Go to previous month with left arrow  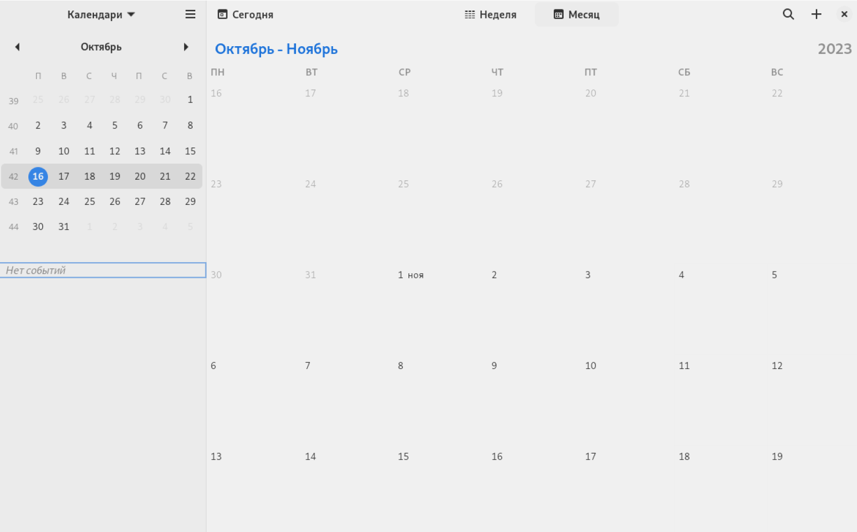point(17,47)
